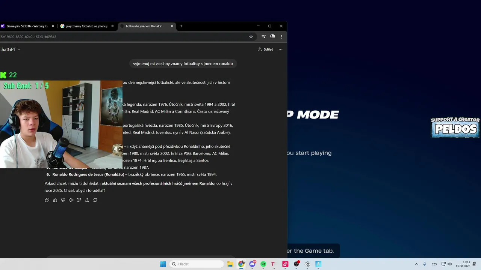Screen dimensions: 481x270
Task: Open ChatGPT conversation options (three dots)
Action: pyautogui.click(x=280, y=49)
